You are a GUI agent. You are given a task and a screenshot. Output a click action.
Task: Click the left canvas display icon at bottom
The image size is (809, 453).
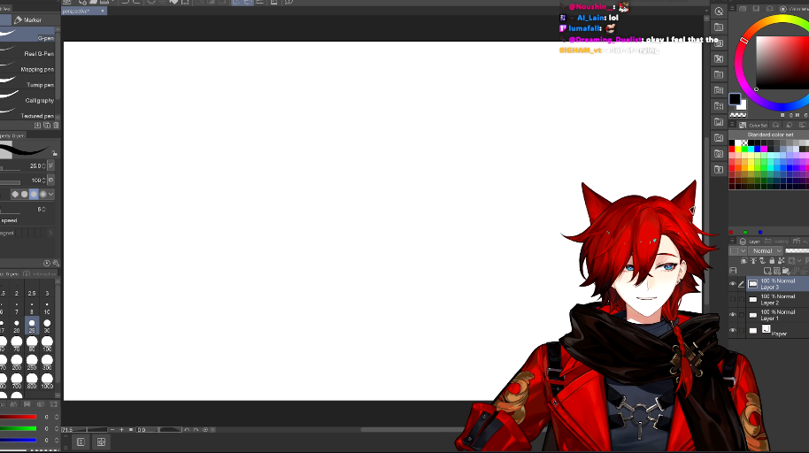[x=81, y=441]
